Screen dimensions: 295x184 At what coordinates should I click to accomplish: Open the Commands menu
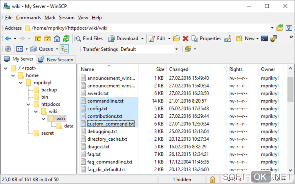28,18
